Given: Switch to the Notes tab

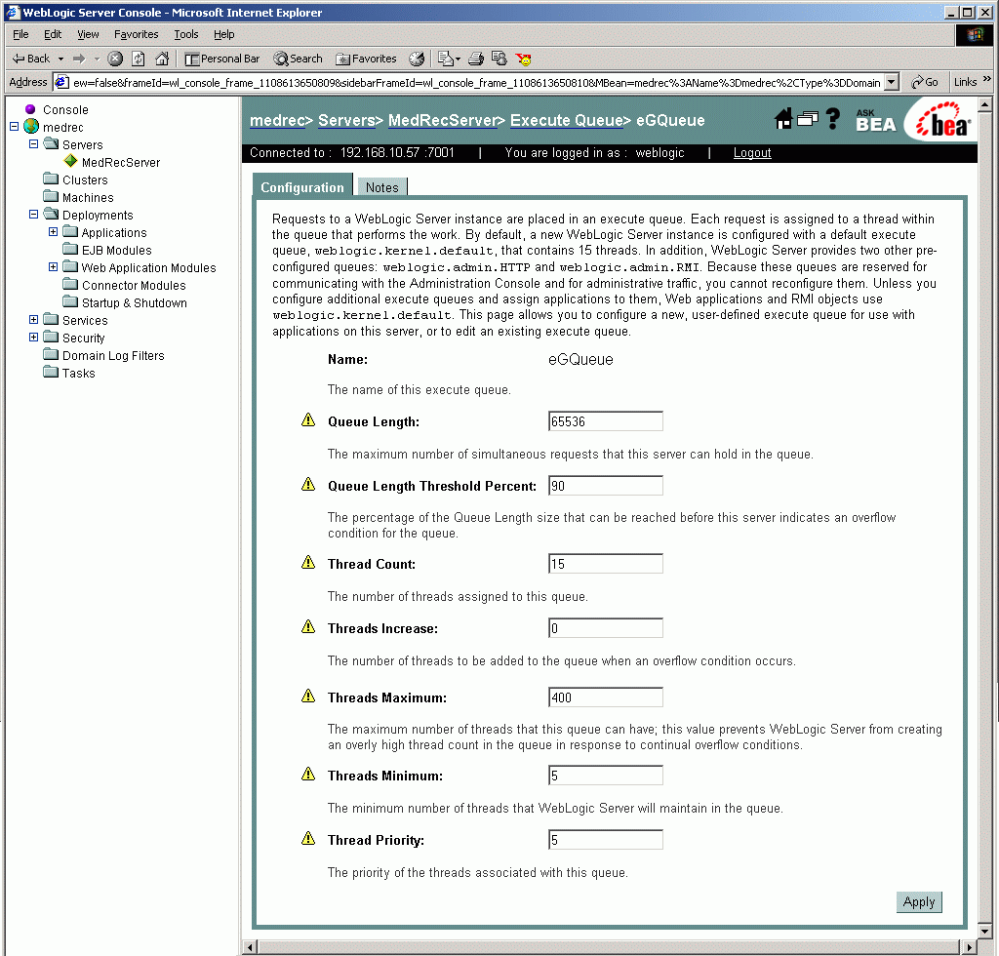Looking at the screenshot, I should coord(381,187).
